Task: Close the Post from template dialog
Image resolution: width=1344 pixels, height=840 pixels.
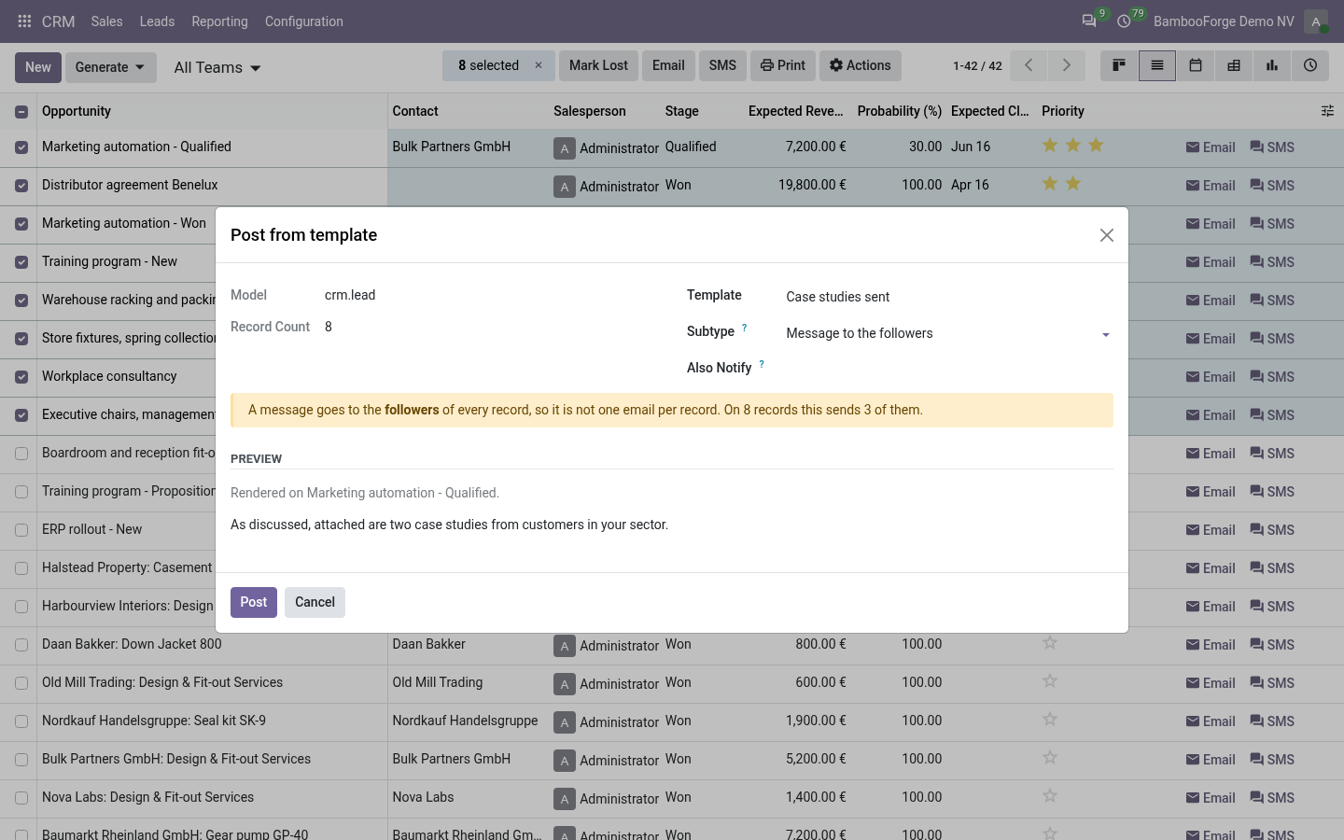Action: click(x=1107, y=235)
